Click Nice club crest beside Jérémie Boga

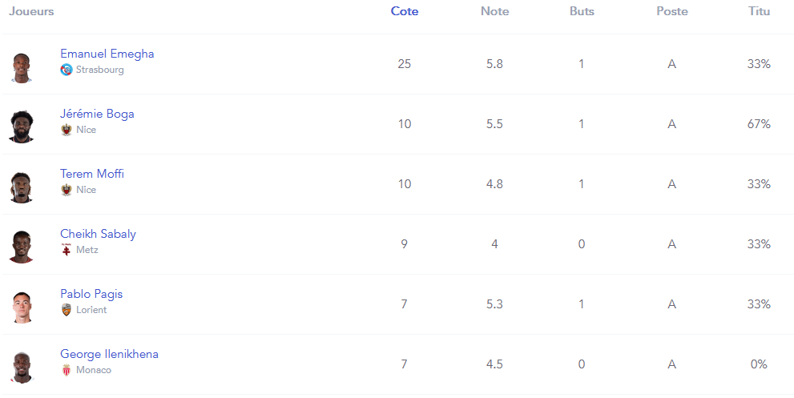tap(67, 130)
